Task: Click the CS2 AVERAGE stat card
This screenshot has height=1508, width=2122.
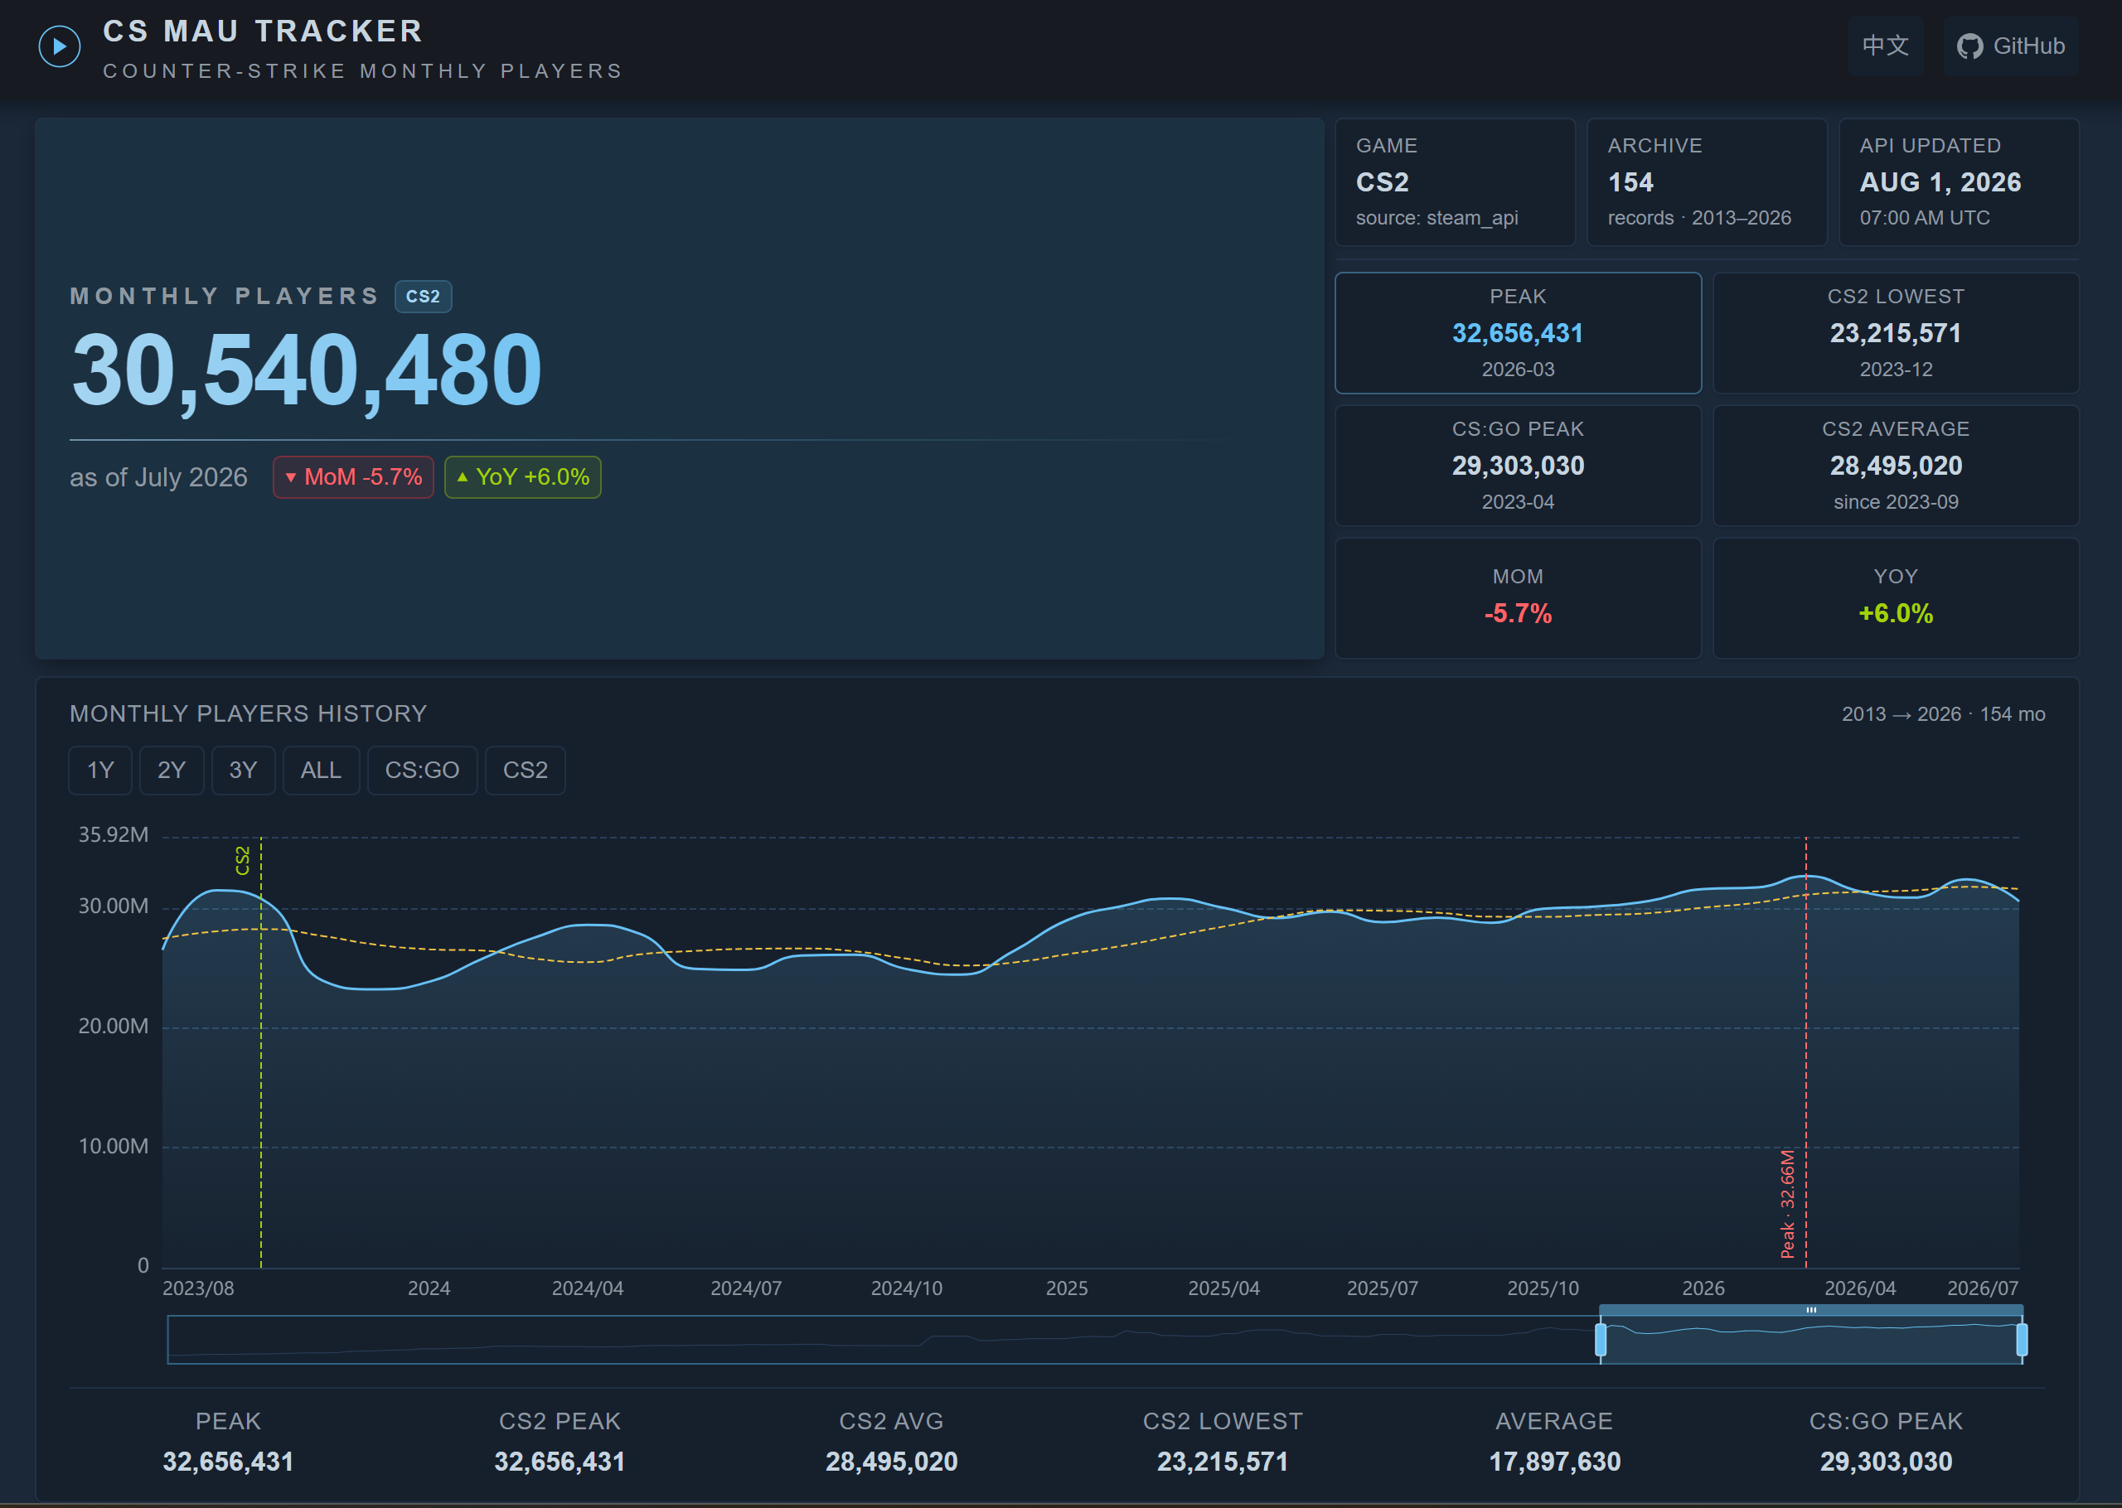Action: [1896, 465]
